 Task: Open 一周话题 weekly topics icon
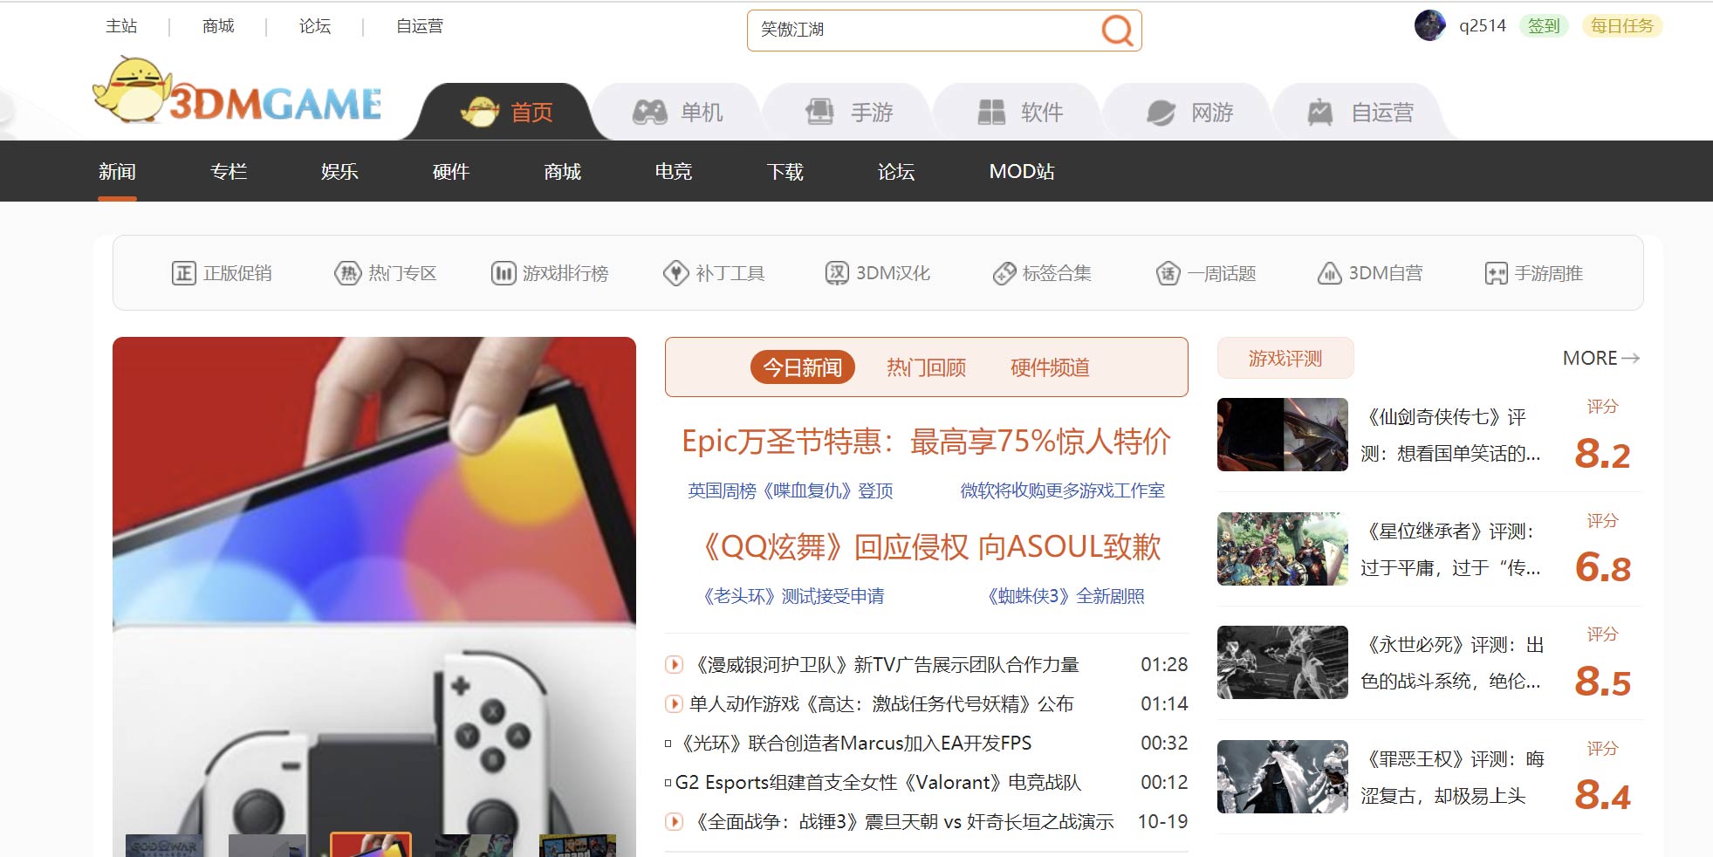coord(1169,272)
